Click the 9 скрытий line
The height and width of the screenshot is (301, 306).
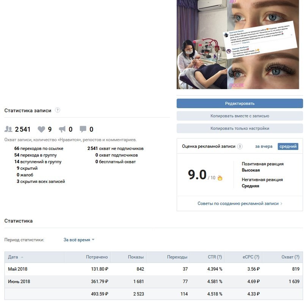point(27,168)
